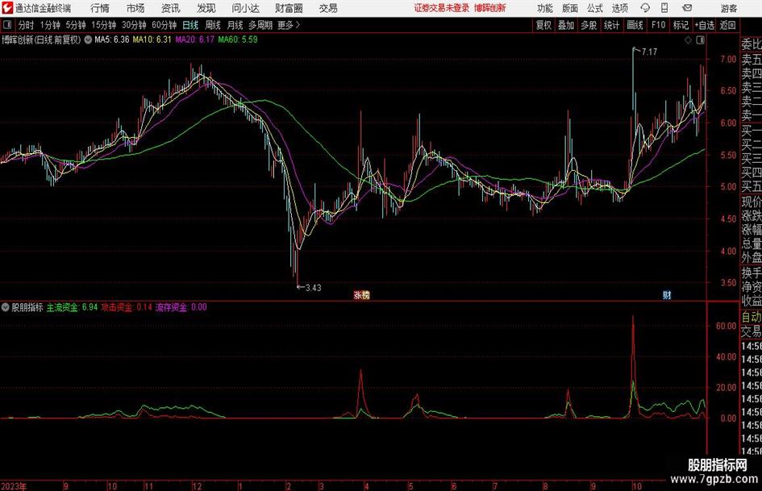Click the MA60: 5.59 indicator value
762x491 pixels.
coord(238,40)
